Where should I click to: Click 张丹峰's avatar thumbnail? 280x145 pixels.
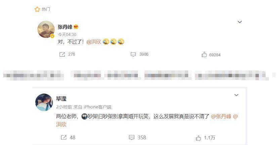point(46,30)
